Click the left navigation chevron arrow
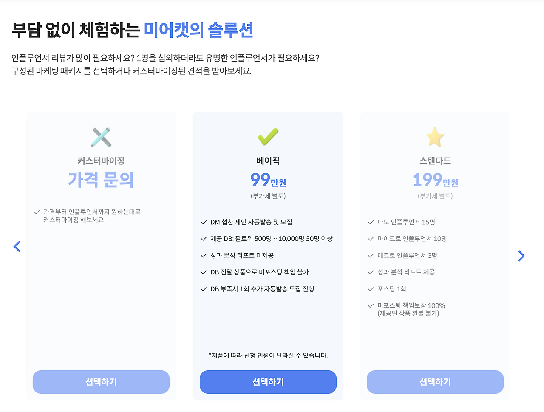The width and height of the screenshot is (544, 412). click(17, 246)
